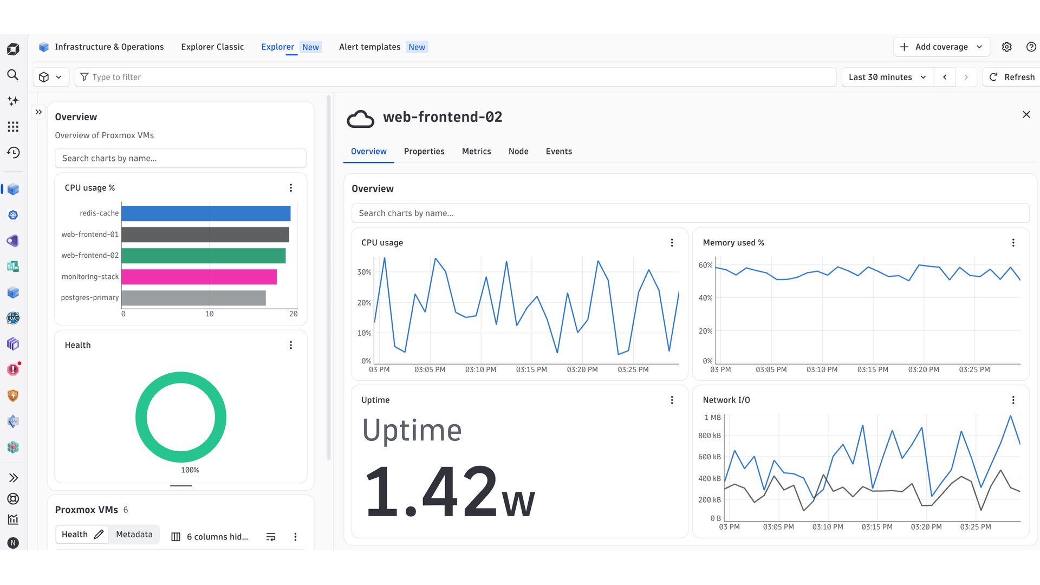1040x585 pixels.
Task: Switch to the Properties tab
Action: click(x=424, y=152)
